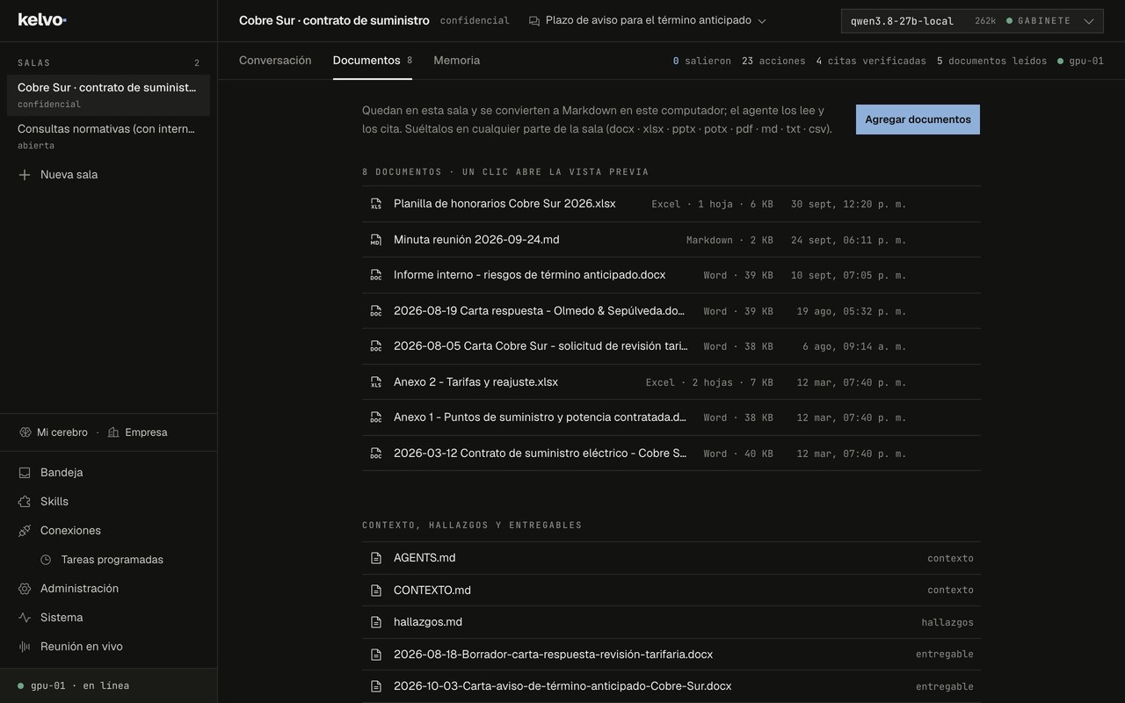Open CONTEXTO.md context file
Screen dimensions: 1125x703
(671, 591)
